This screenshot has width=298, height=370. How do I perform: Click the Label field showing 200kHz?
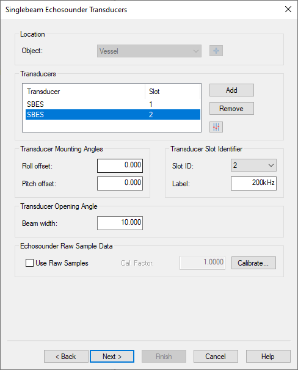click(x=253, y=183)
